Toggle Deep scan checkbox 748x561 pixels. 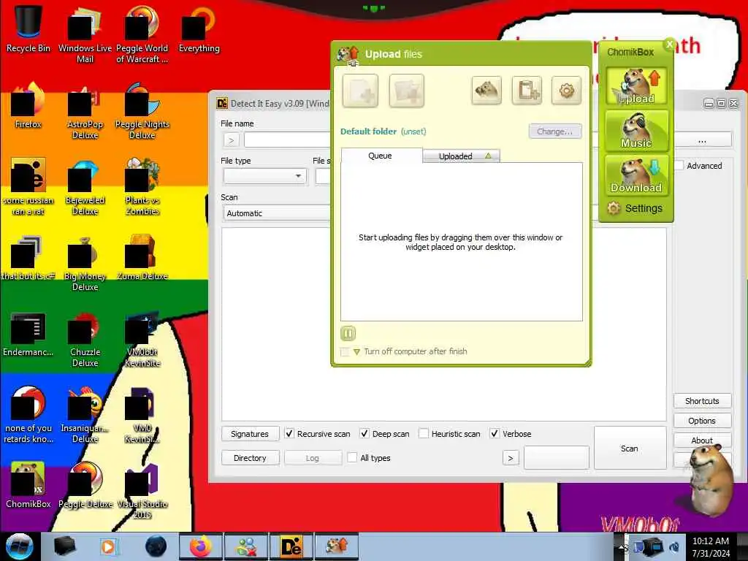(365, 434)
